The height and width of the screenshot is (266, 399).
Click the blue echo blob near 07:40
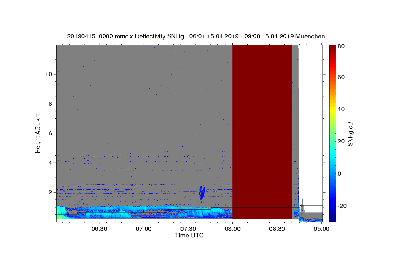coord(202,194)
